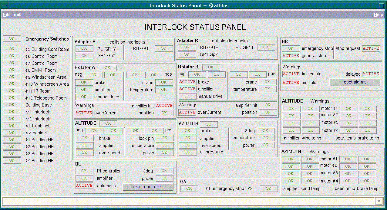Open the Help menu
Image resolution: width=387 pixels, height=210 pixels.
coord(378,15)
